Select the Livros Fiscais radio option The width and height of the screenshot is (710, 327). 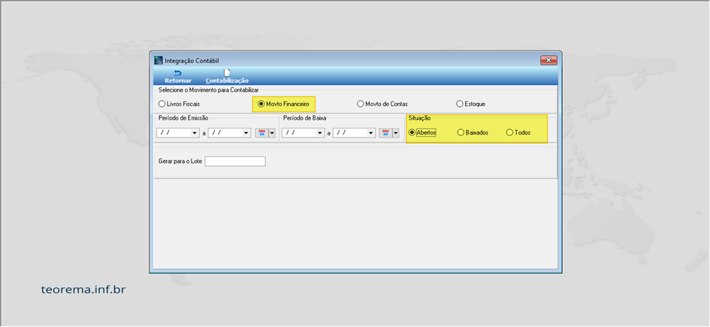(179, 104)
